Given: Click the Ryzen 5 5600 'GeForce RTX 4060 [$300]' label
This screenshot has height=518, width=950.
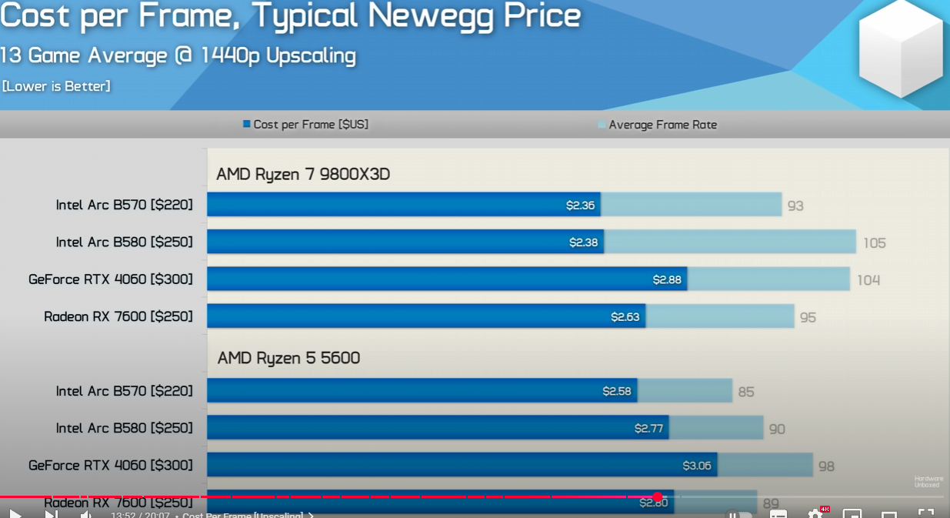Looking at the screenshot, I should click(x=111, y=465).
